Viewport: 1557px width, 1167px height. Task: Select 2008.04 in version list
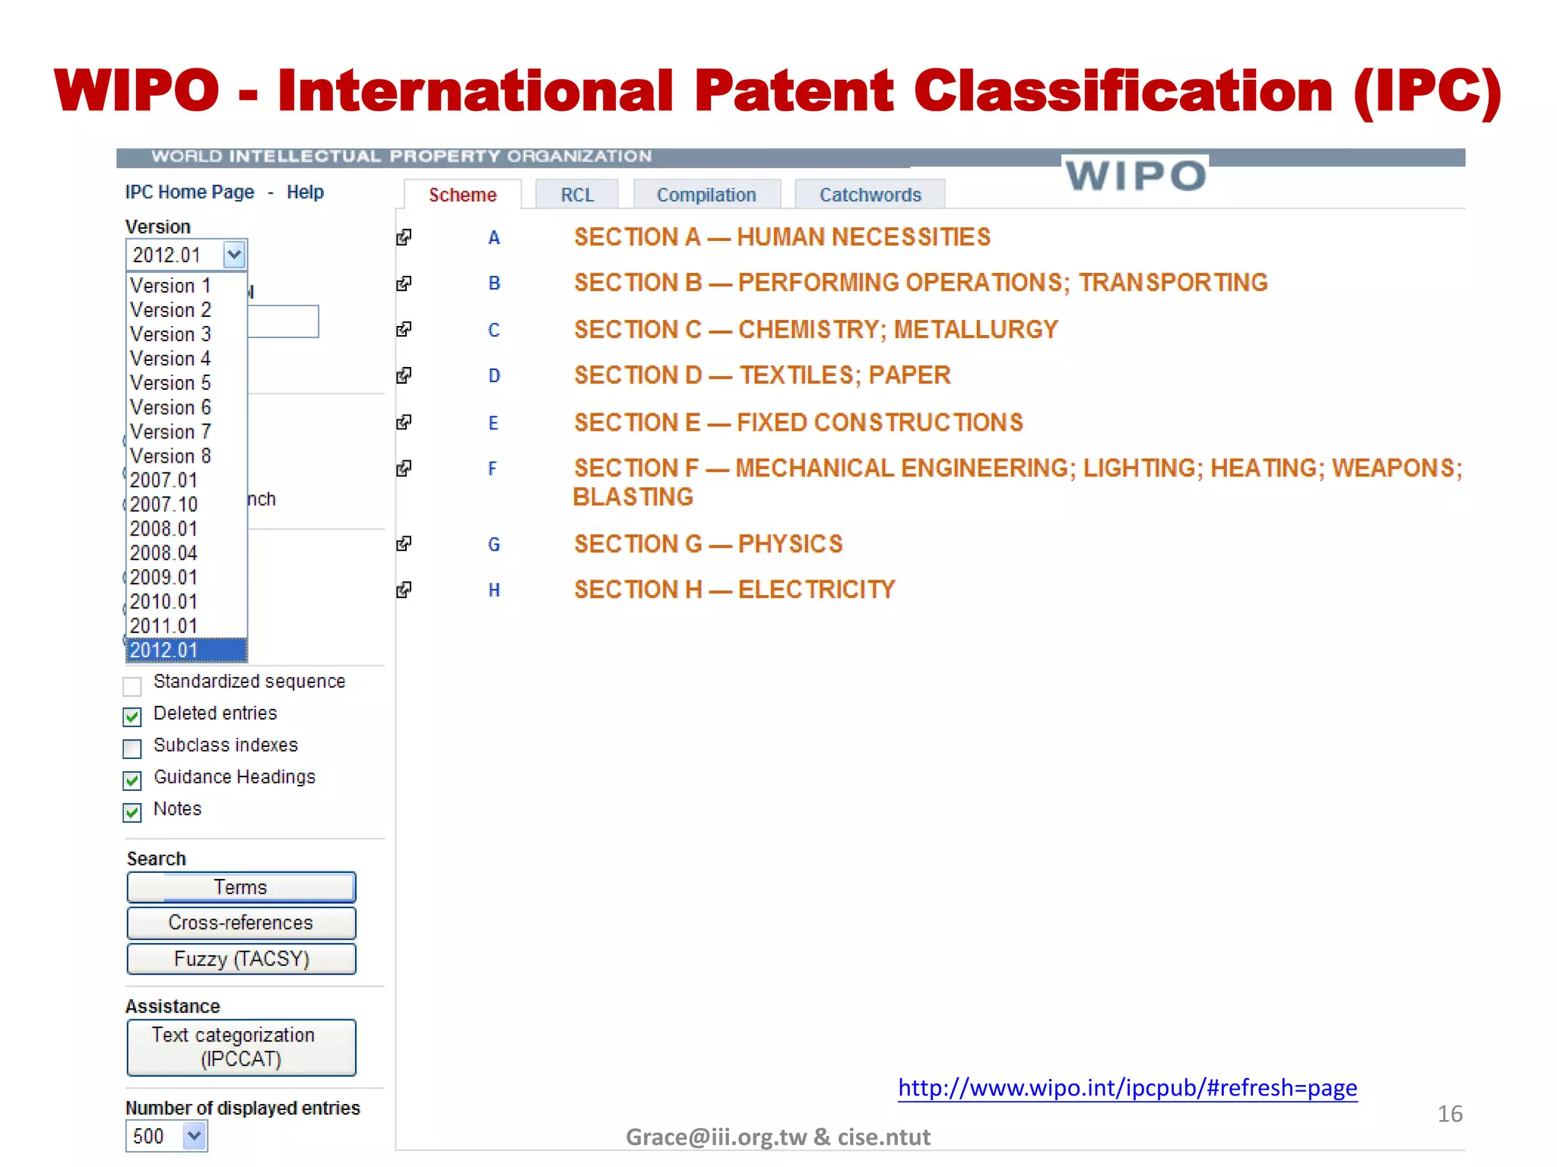pyautogui.click(x=186, y=553)
